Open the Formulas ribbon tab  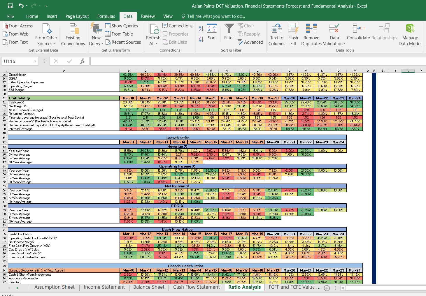(x=106, y=16)
